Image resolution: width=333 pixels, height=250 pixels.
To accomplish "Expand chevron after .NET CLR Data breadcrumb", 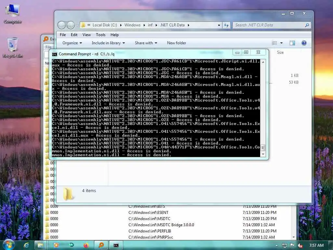I will point(188,25).
